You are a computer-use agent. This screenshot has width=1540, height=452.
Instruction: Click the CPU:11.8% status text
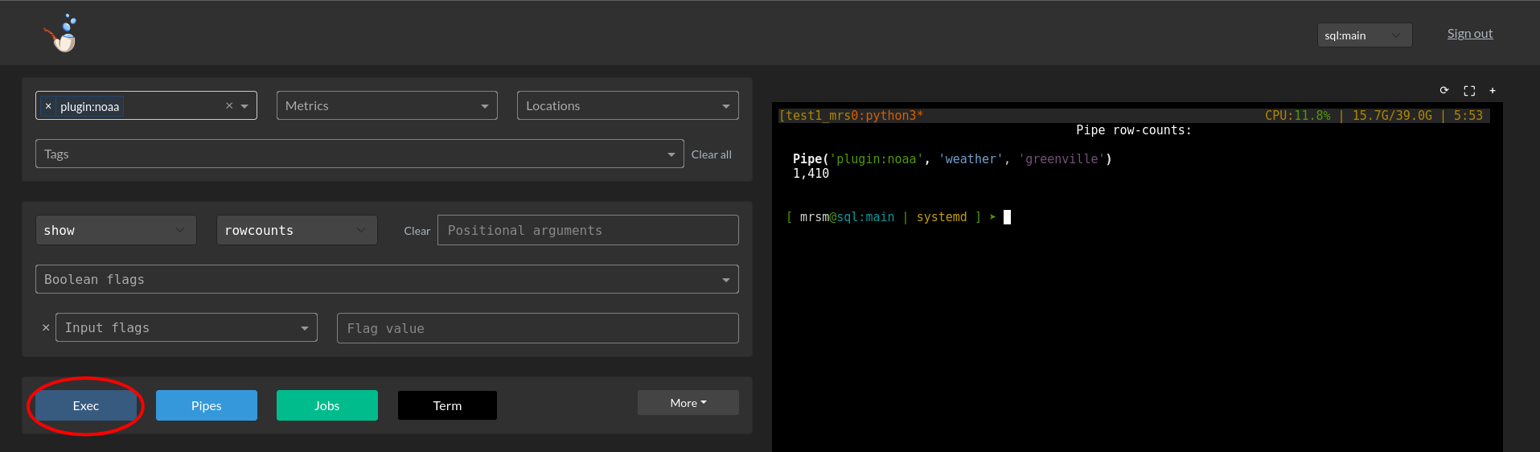tap(1297, 116)
